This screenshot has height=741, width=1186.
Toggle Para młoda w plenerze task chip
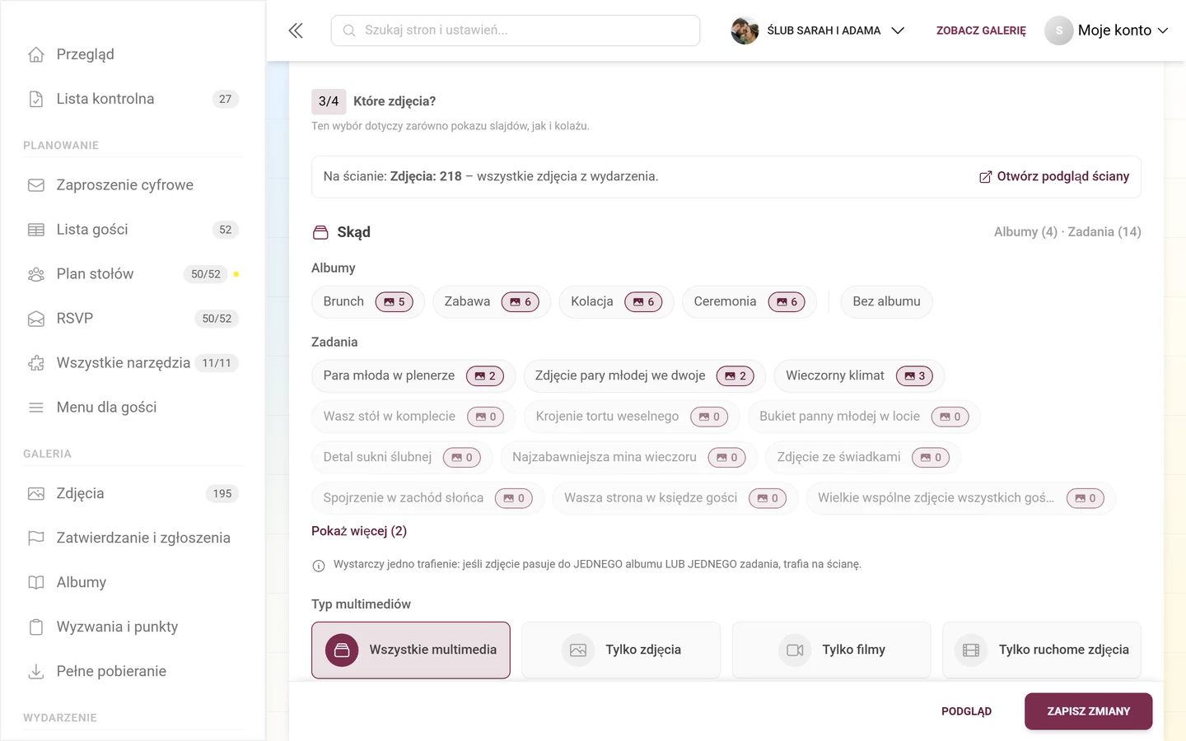pyautogui.click(x=413, y=376)
